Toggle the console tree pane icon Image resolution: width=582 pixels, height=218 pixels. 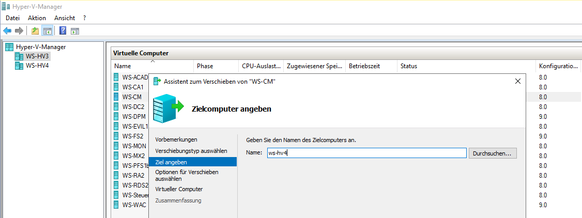[47, 31]
